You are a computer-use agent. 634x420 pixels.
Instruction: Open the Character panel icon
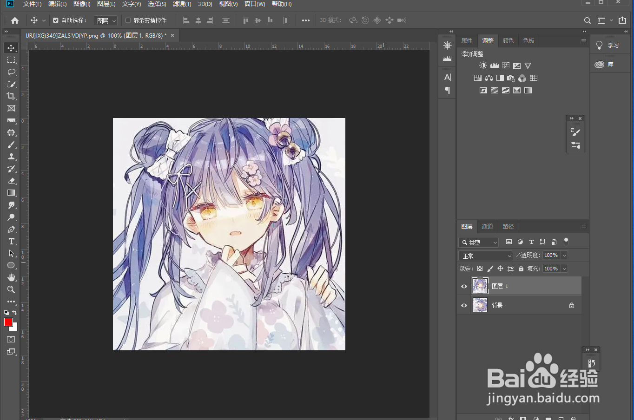447,77
